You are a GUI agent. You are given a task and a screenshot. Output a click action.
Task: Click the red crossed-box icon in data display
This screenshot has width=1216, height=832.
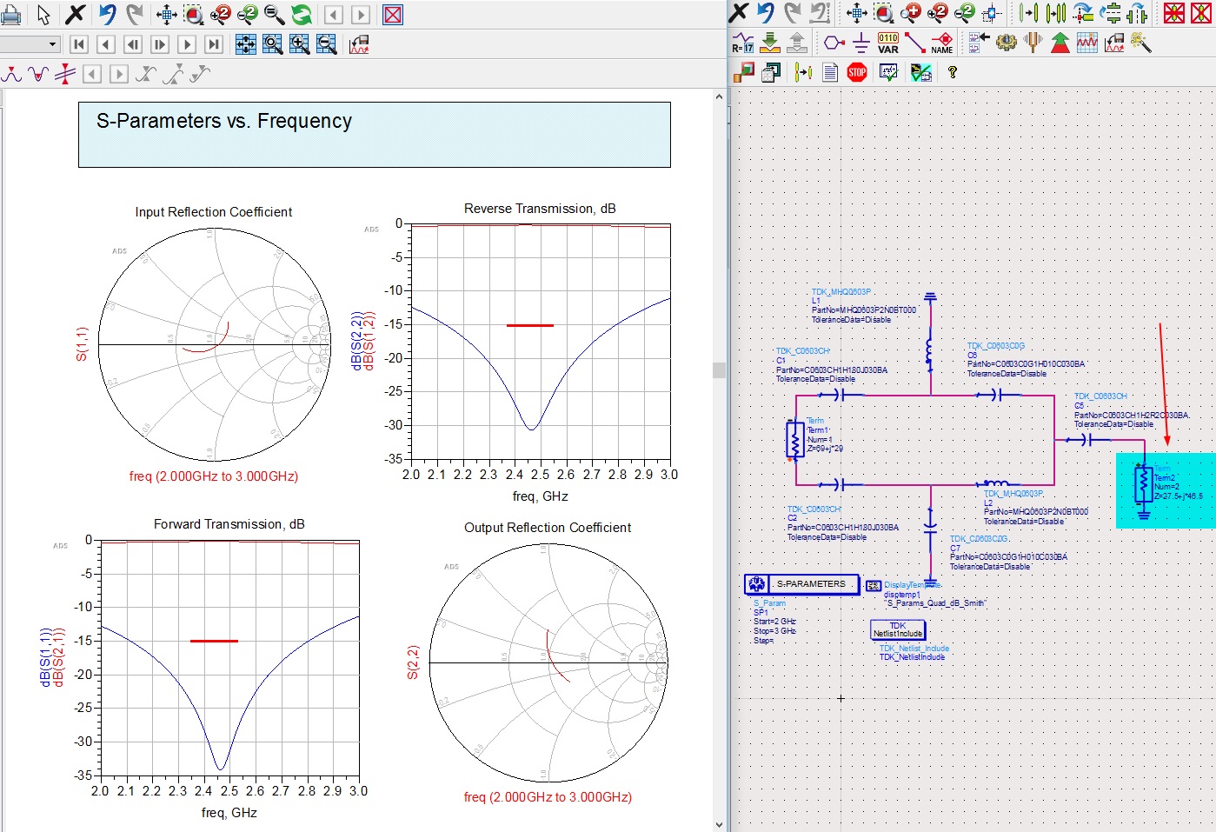[393, 15]
